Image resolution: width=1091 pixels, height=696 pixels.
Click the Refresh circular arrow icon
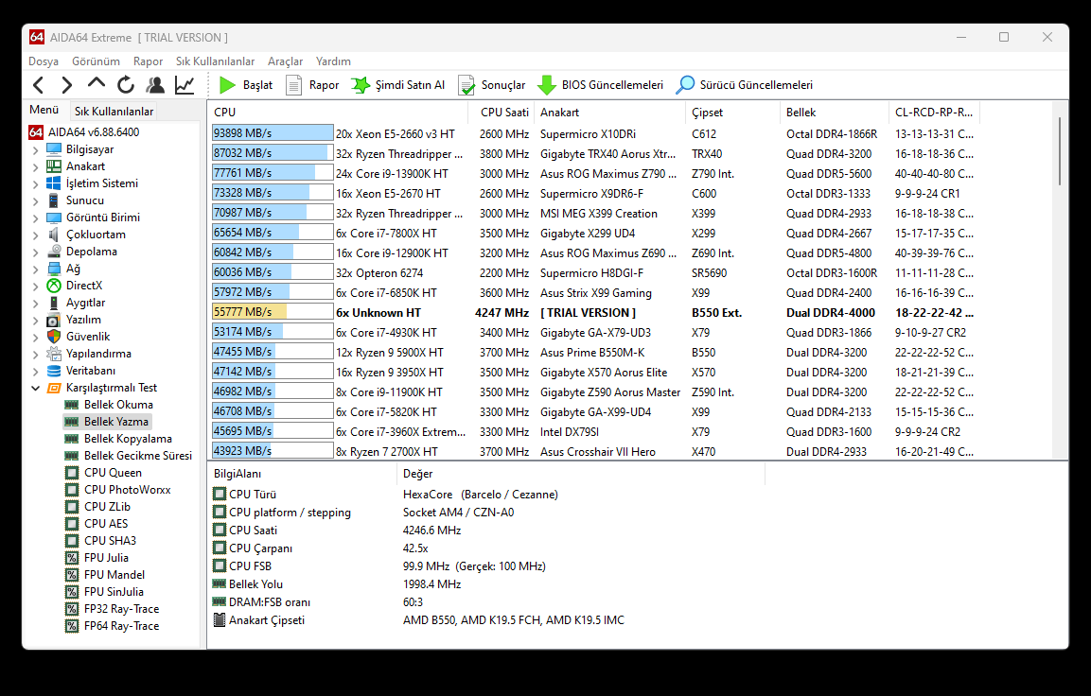pyautogui.click(x=125, y=85)
